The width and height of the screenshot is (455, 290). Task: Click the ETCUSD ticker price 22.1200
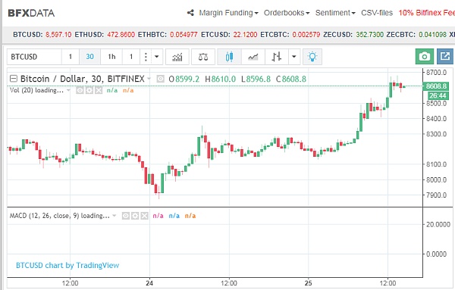[245, 35]
